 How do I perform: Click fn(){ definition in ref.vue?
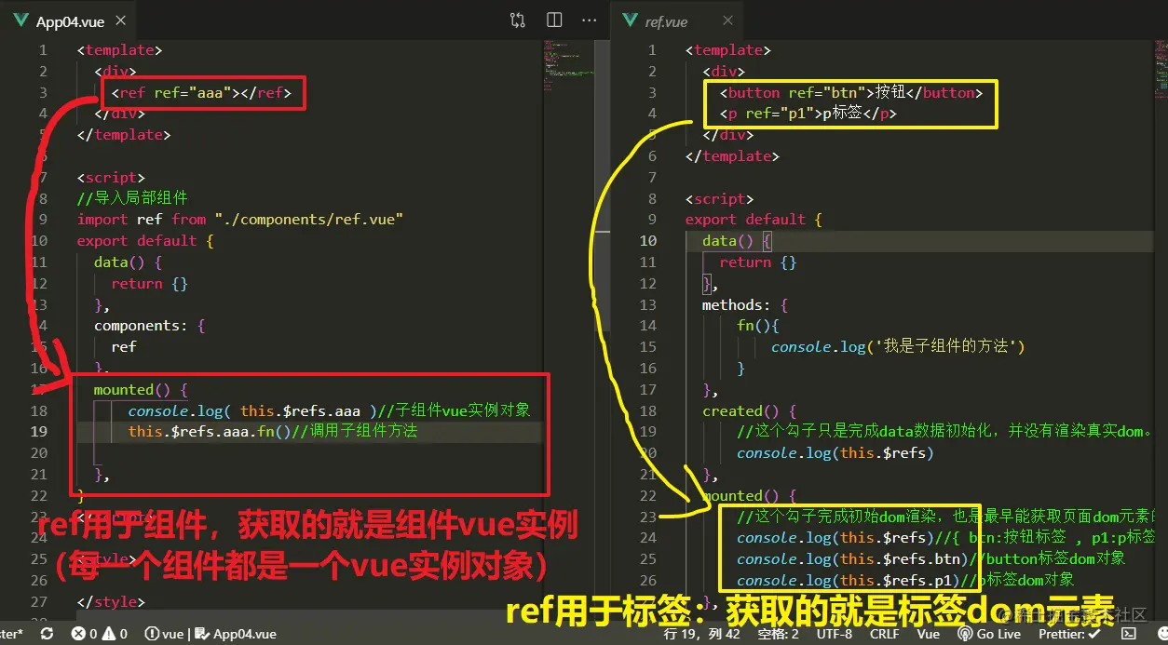click(x=757, y=326)
